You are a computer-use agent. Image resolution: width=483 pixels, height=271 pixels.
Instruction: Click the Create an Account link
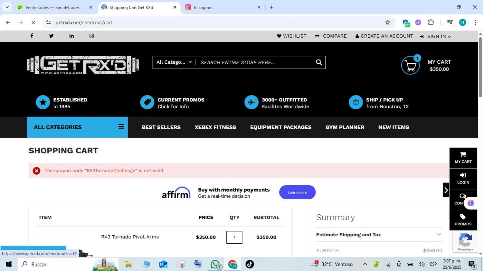(384, 36)
